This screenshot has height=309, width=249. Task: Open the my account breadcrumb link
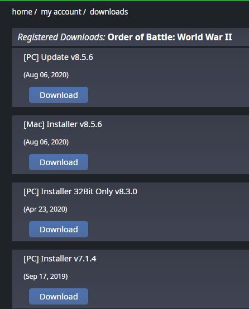[x=61, y=12]
